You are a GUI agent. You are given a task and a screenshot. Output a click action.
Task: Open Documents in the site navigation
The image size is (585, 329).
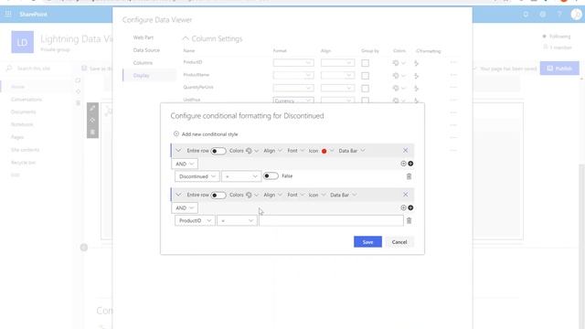(x=23, y=111)
